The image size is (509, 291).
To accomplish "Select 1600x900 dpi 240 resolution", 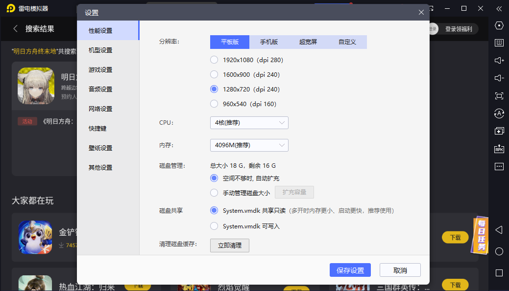I will click(214, 74).
